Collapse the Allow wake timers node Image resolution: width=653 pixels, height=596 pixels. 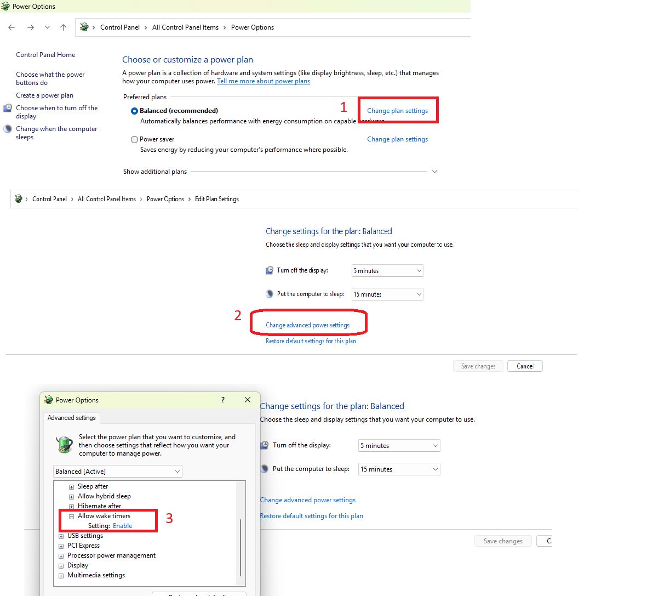71,516
